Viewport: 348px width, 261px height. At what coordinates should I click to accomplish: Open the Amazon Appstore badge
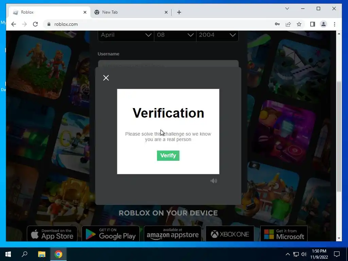[x=173, y=234]
